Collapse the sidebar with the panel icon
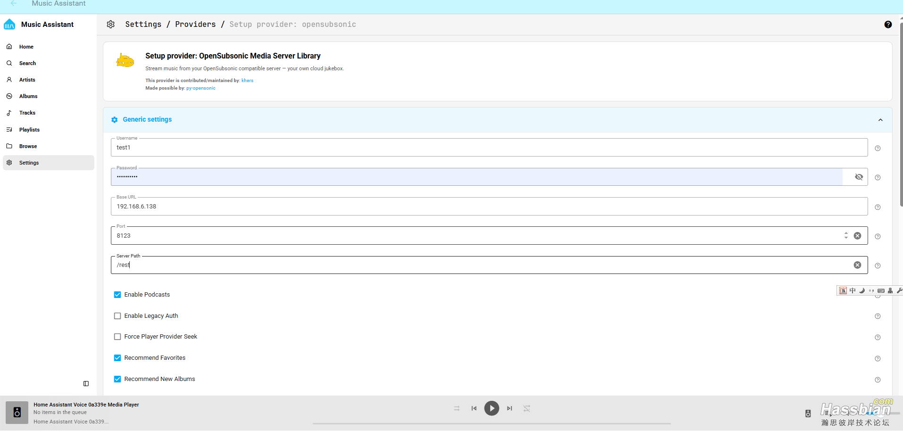903x431 pixels. [x=86, y=384]
